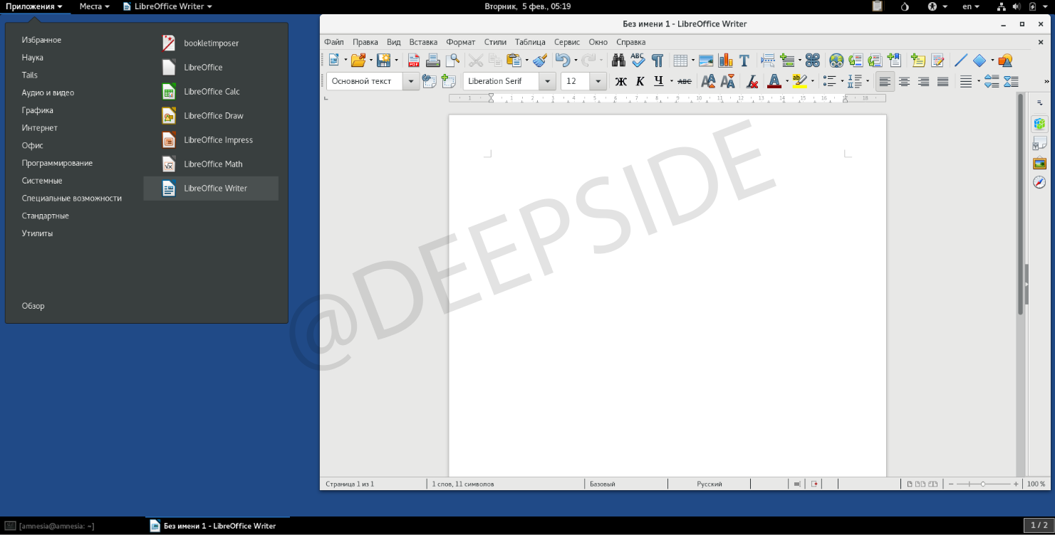Click the Clone Formatting paintbrush icon
Viewport: 1055px width, 535px height.
[539, 60]
